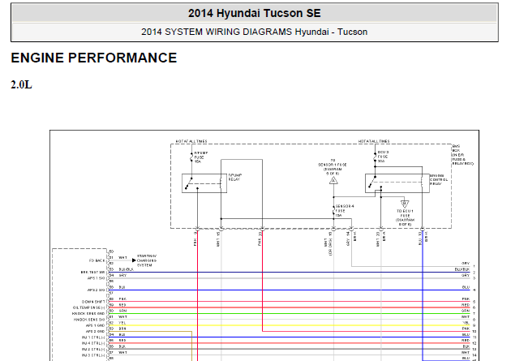Click the EMS BOX description label
This screenshot has width=511, height=361.
462,155
